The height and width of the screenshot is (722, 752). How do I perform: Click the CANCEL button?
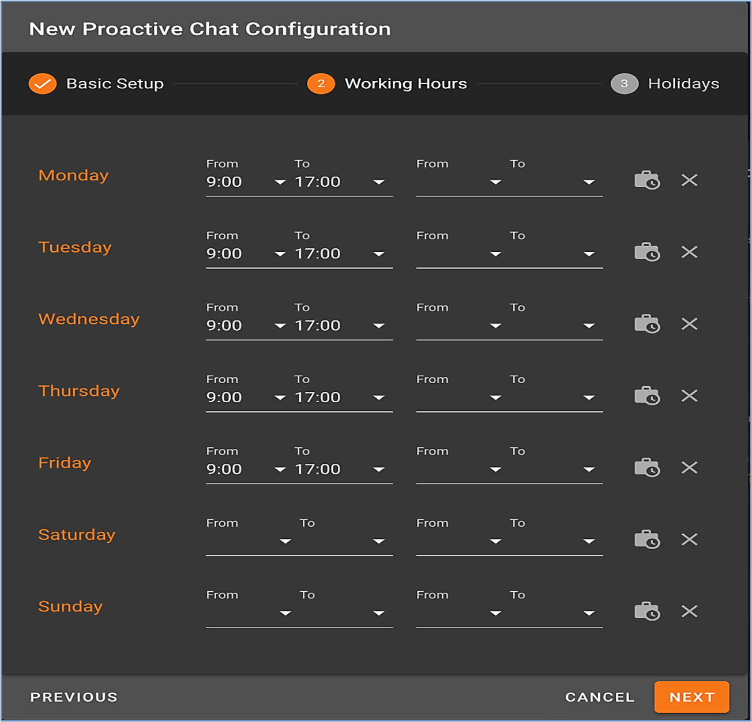pyautogui.click(x=600, y=697)
